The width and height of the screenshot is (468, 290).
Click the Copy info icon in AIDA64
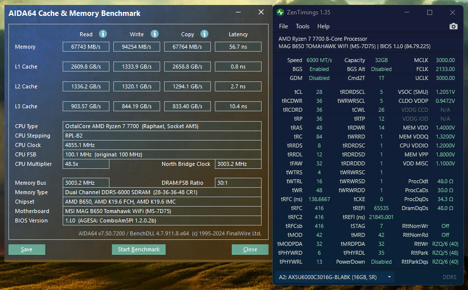(204, 34)
